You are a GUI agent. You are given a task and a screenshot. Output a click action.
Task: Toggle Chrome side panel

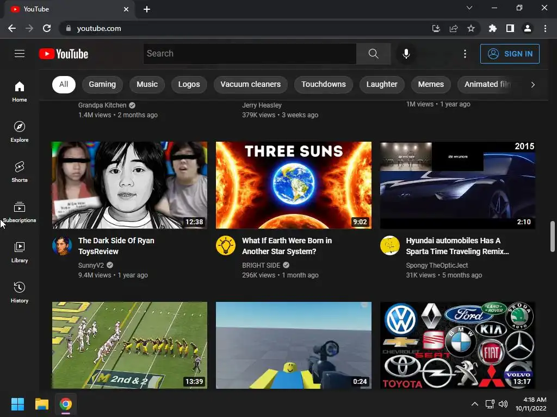(510, 28)
